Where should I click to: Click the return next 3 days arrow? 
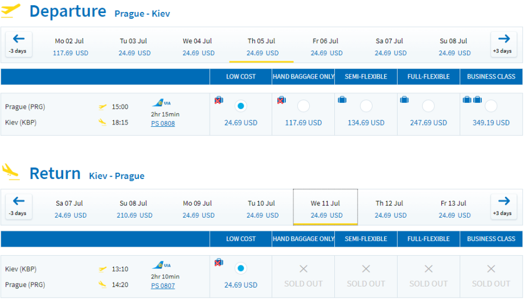[x=503, y=206]
